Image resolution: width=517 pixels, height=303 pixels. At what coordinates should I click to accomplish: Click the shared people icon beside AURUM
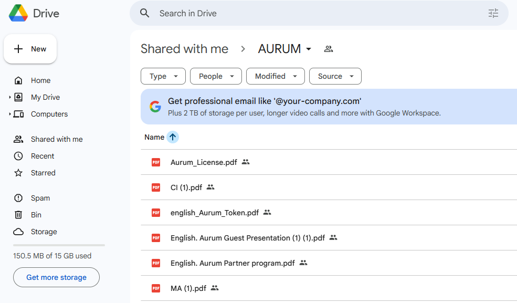(x=329, y=49)
